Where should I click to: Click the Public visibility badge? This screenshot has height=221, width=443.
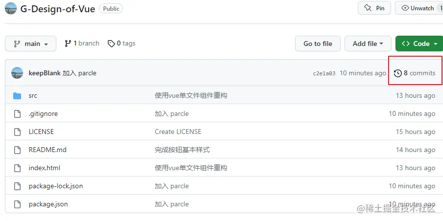click(111, 9)
